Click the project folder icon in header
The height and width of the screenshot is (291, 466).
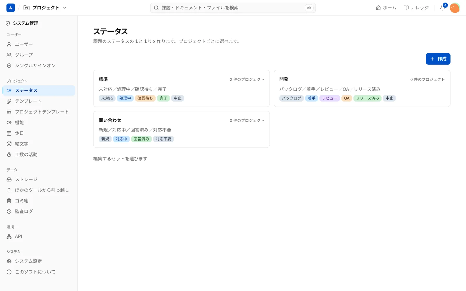pos(27,8)
